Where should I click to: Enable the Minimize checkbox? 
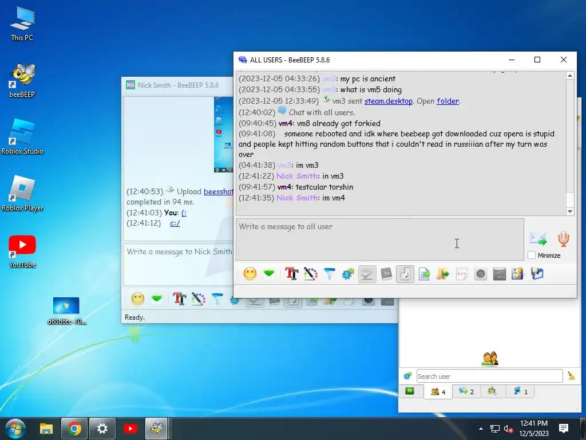(x=532, y=255)
